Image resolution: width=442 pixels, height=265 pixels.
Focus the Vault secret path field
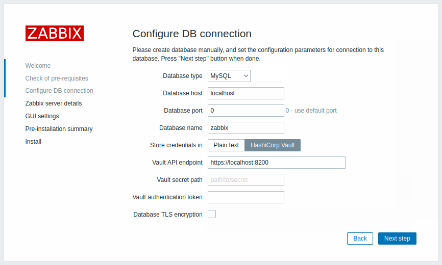click(x=245, y=180)
